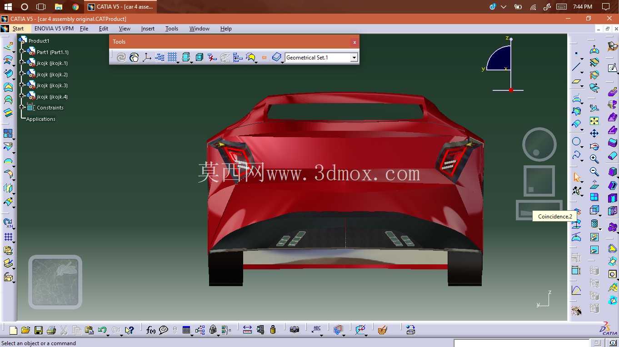Click the Circle tool icon

576,142
